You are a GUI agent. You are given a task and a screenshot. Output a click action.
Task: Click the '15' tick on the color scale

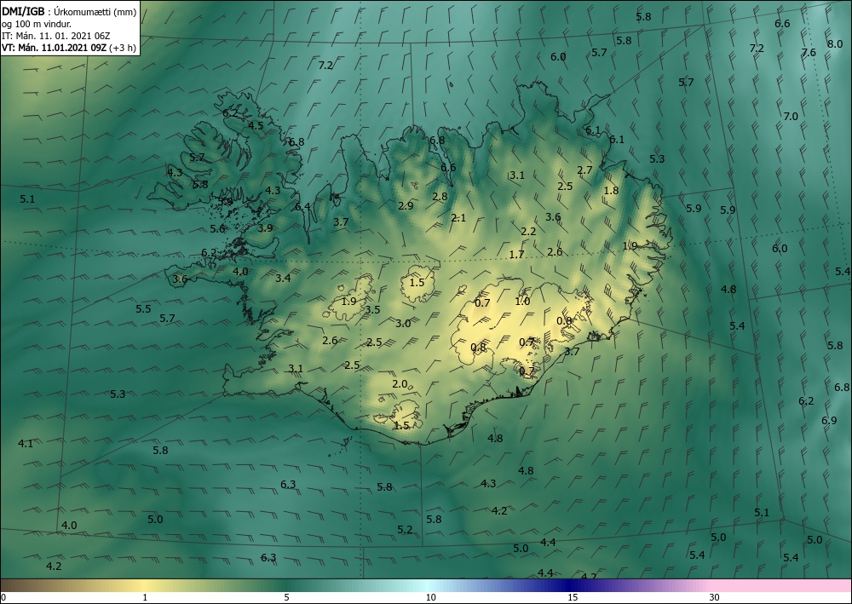pyautogui.click(x=573, y=597)
